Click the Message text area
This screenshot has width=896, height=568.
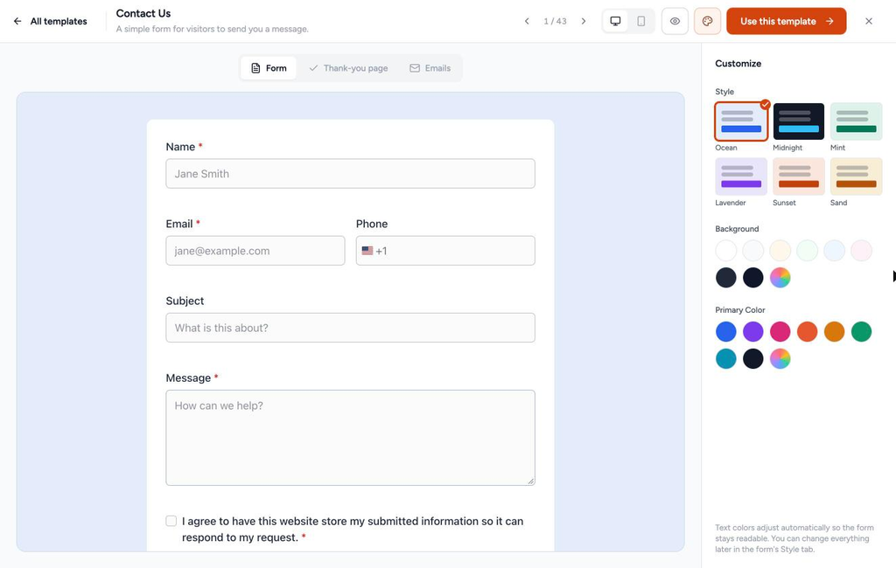pos(350,438)
